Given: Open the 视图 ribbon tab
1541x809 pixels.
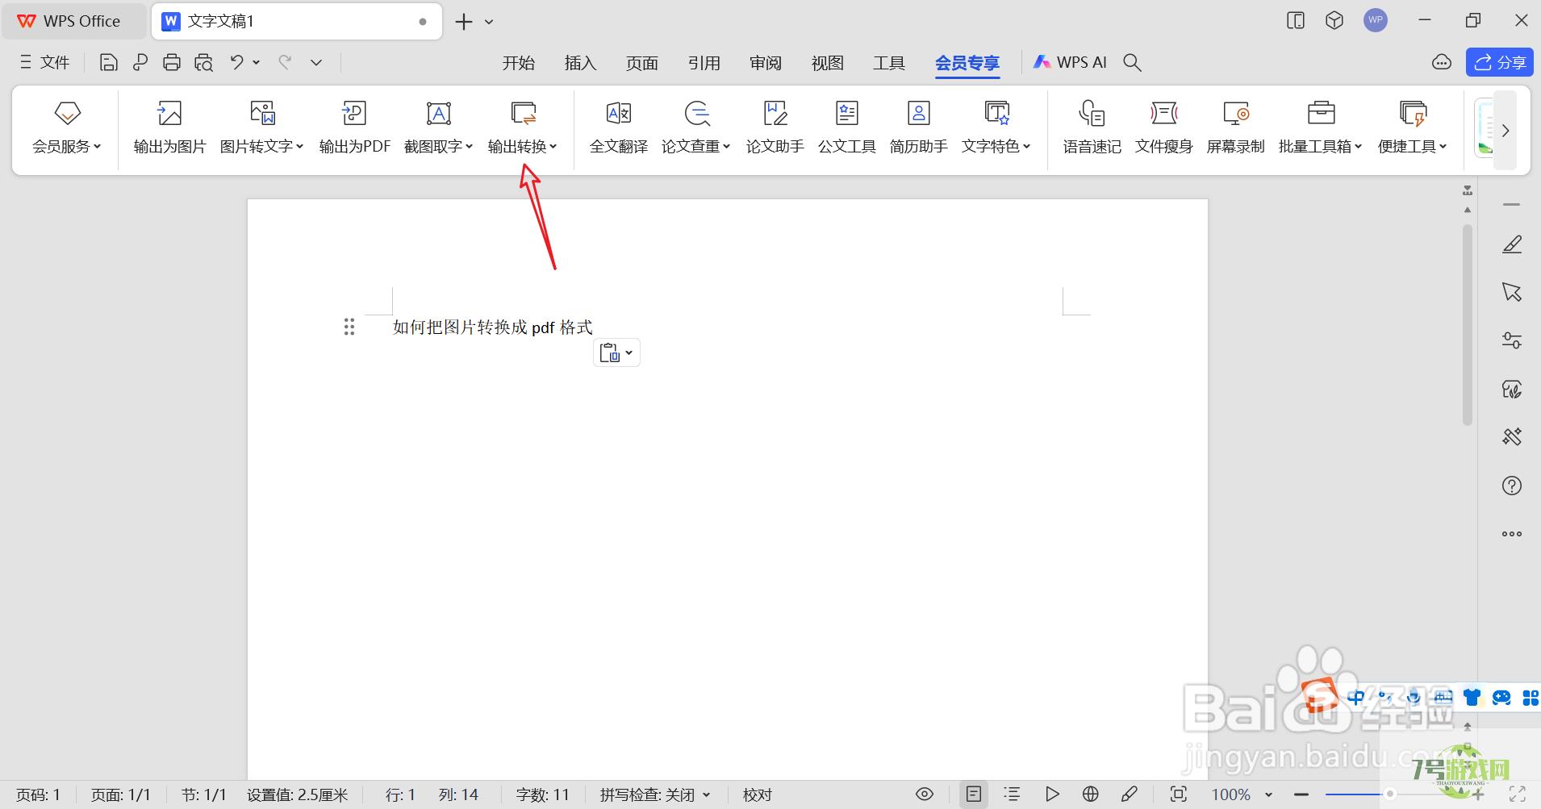Looking at the screenshot, I should click(x=827, y=63).
